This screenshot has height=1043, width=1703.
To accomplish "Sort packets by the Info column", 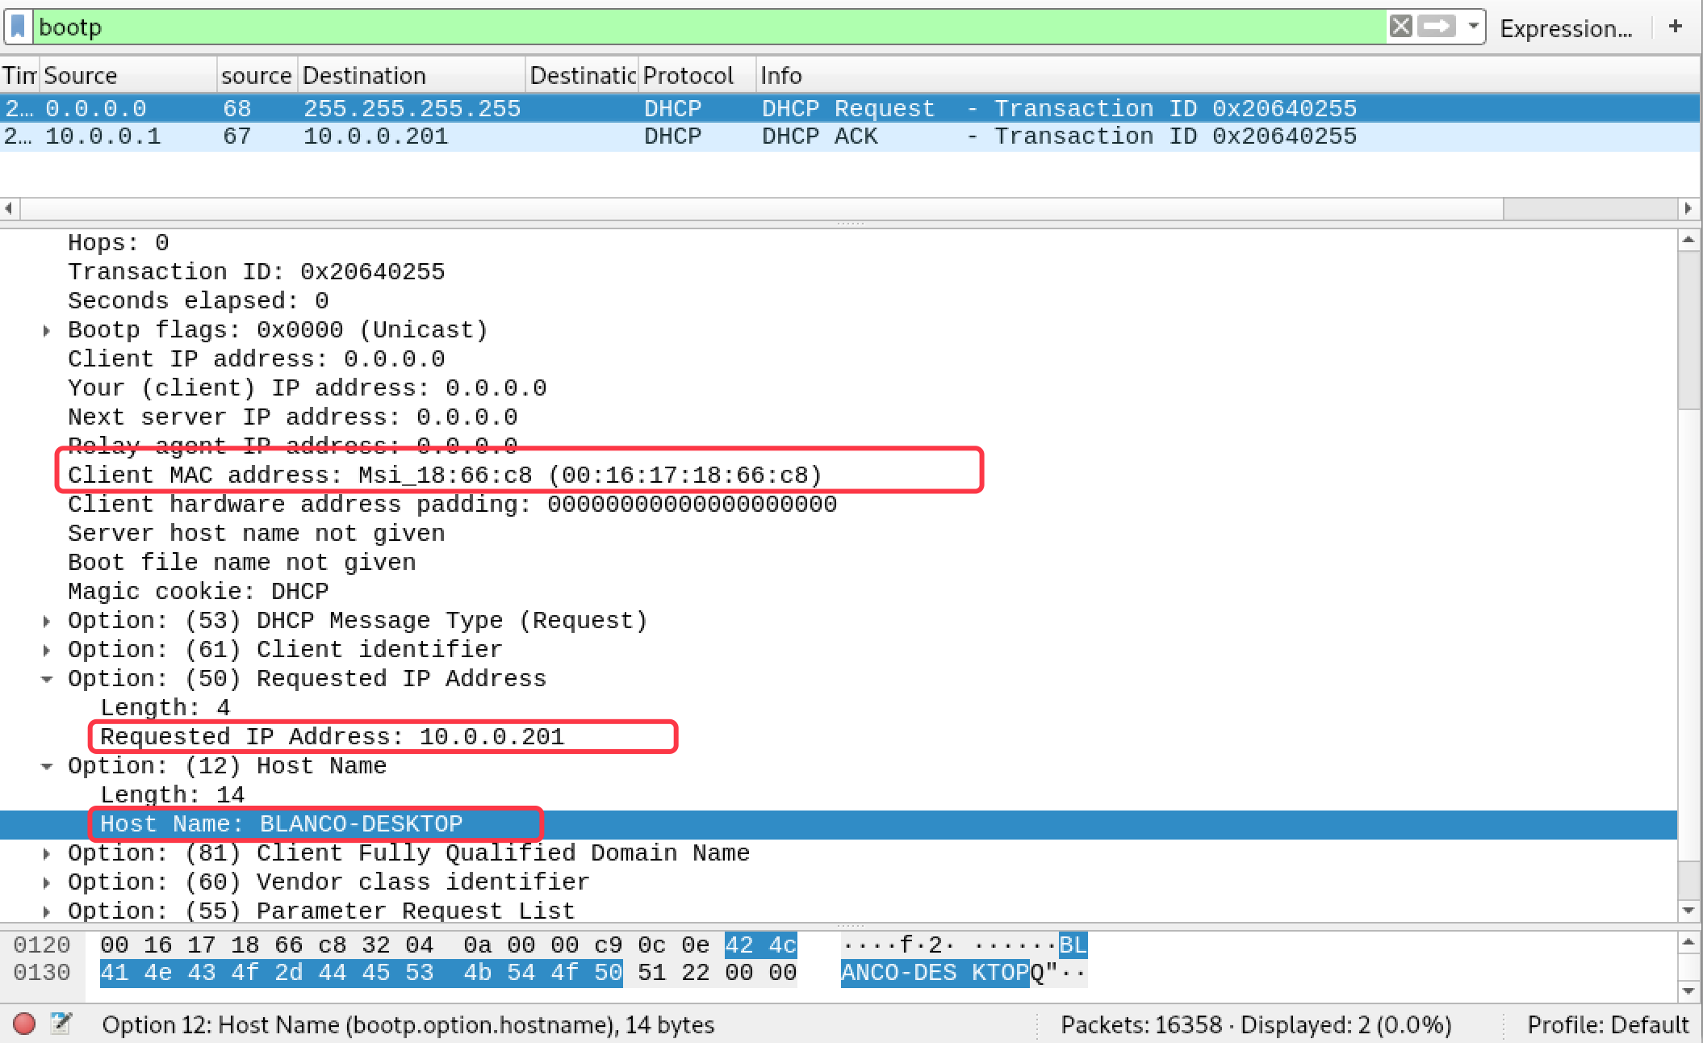I will 780,76.
